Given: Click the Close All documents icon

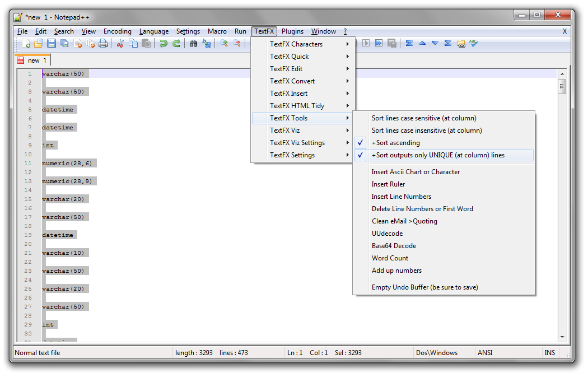Looking at the screenshot, I should point(90,44).
